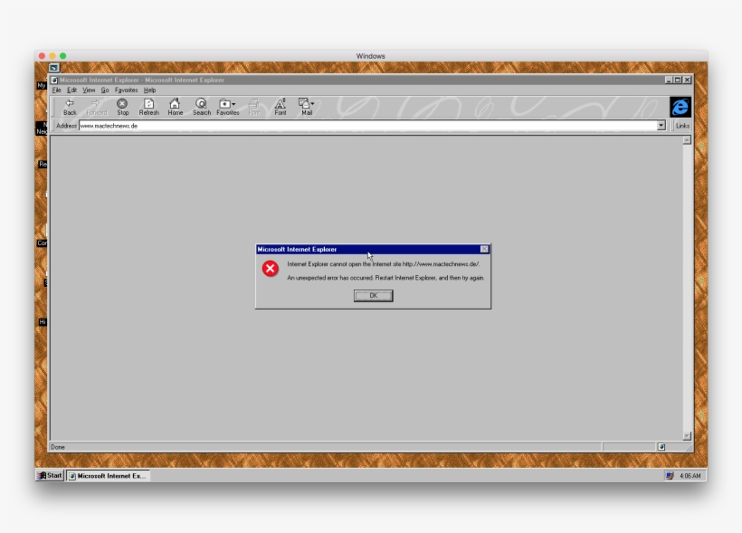Close the Internet Explorer window
The height and width of the screenshot is (533, 742).
point(687,80)
